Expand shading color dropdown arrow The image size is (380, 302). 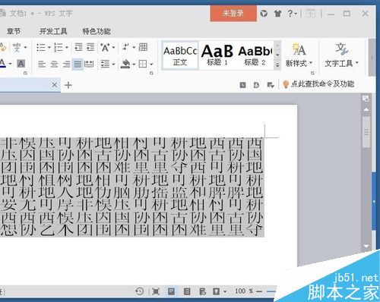click(x=134, y=64)
